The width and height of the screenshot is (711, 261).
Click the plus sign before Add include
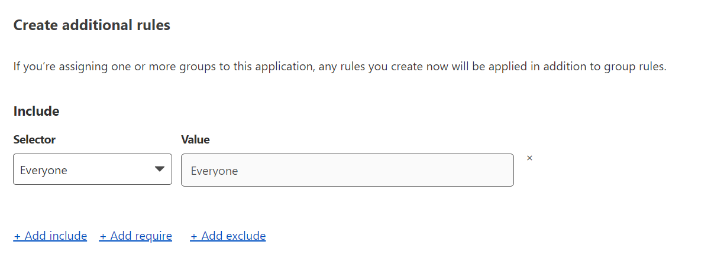(x=17, y=236)
